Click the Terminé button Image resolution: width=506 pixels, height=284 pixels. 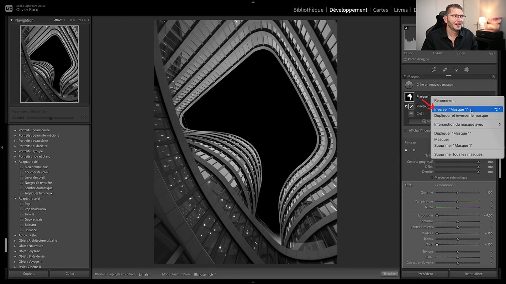[x=389, y=274]
